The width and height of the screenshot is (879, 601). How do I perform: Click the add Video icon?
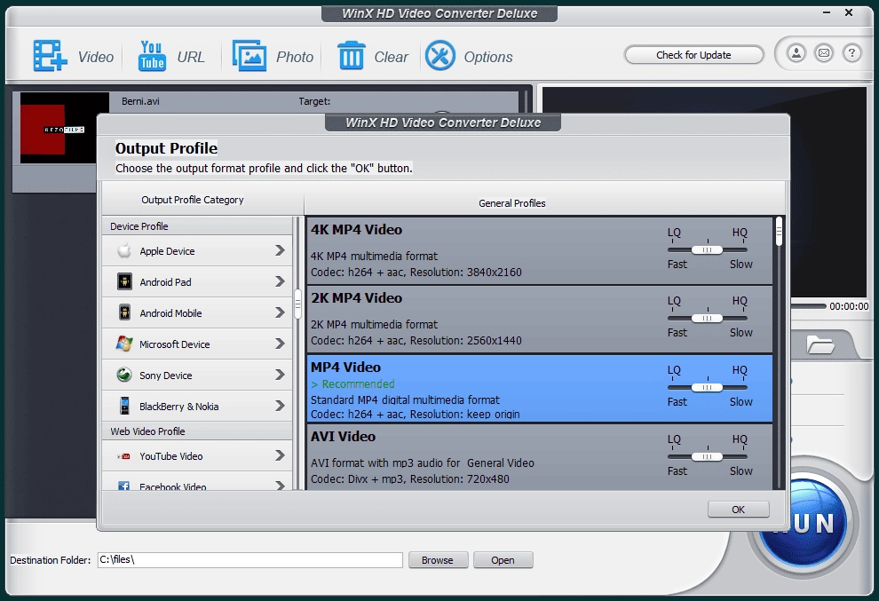tap(50, 56)
